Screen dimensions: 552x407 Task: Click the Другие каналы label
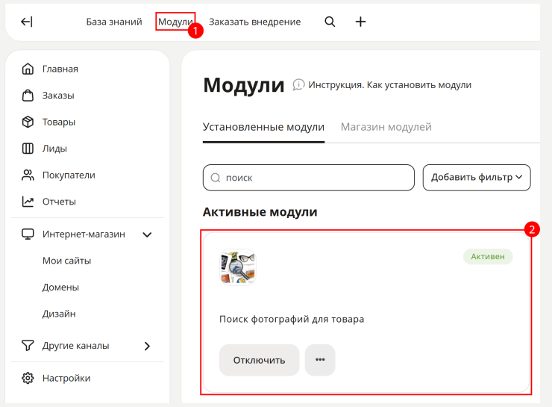[x=75, y=346]
